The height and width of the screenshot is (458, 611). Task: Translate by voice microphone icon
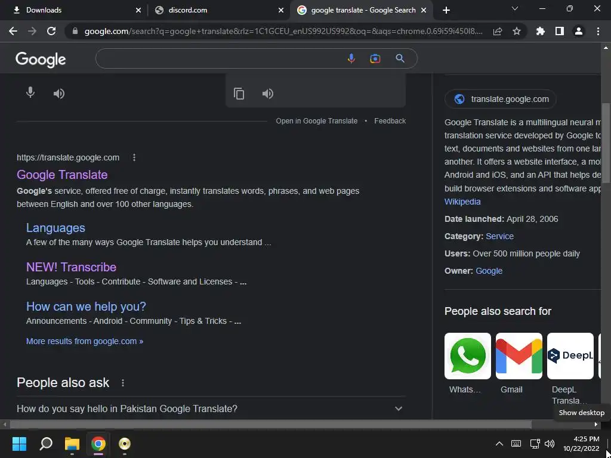pos(30,93)
